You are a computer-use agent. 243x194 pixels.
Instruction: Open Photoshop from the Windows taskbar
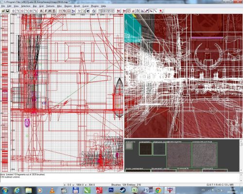point(111,190)
